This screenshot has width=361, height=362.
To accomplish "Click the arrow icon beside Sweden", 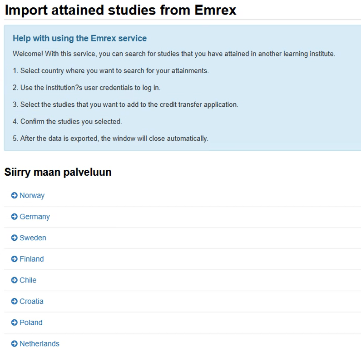I will point(15,238).
